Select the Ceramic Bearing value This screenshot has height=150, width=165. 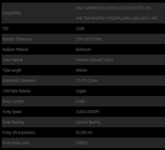point(88,122)
